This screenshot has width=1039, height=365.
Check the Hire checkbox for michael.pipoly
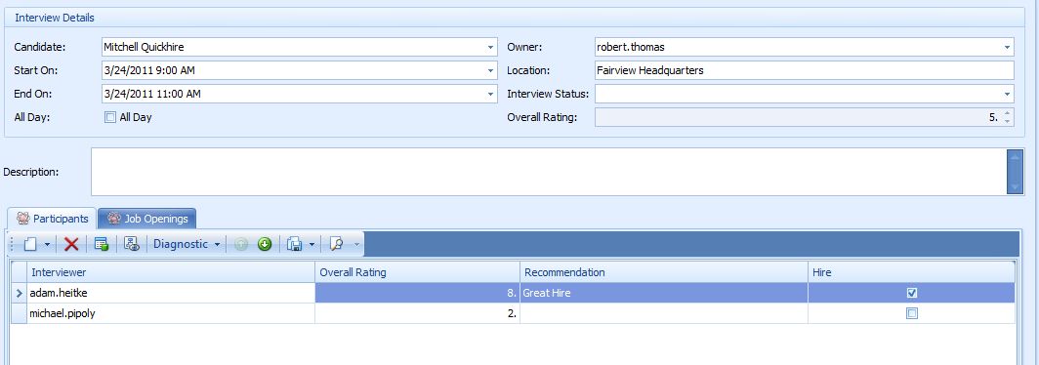(912, 313)
